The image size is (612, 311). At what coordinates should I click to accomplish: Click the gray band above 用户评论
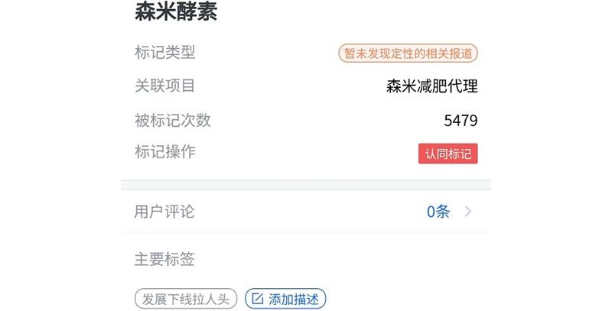pyautogui.click(x=306, y=185)
